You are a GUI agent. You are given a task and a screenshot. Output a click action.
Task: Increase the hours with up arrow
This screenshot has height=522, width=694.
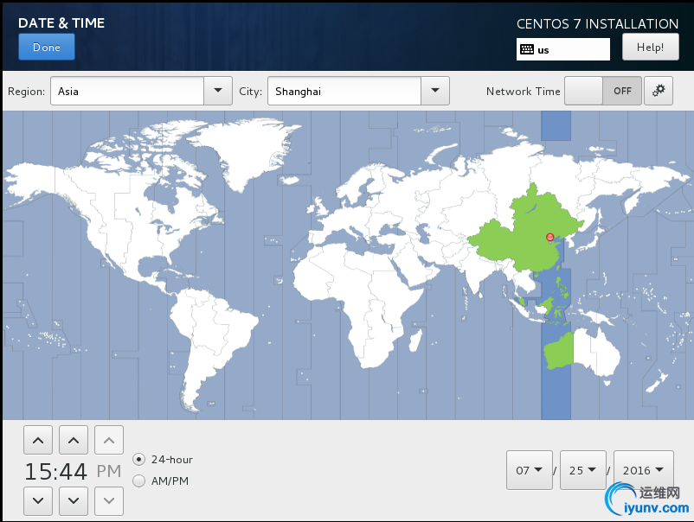[x=38, y=440]
